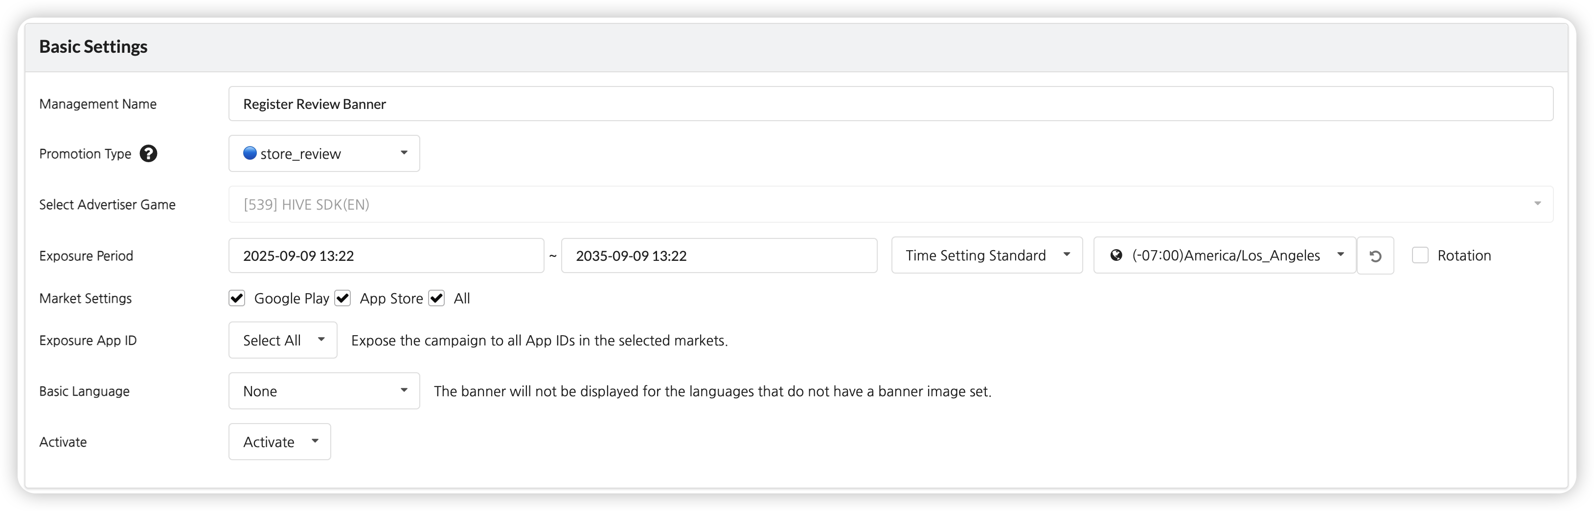Expand the Time Setting Standard dropdown
The height and width of the screenshot is (511, 1594).
pyautogui.click(x=986, y=255)
